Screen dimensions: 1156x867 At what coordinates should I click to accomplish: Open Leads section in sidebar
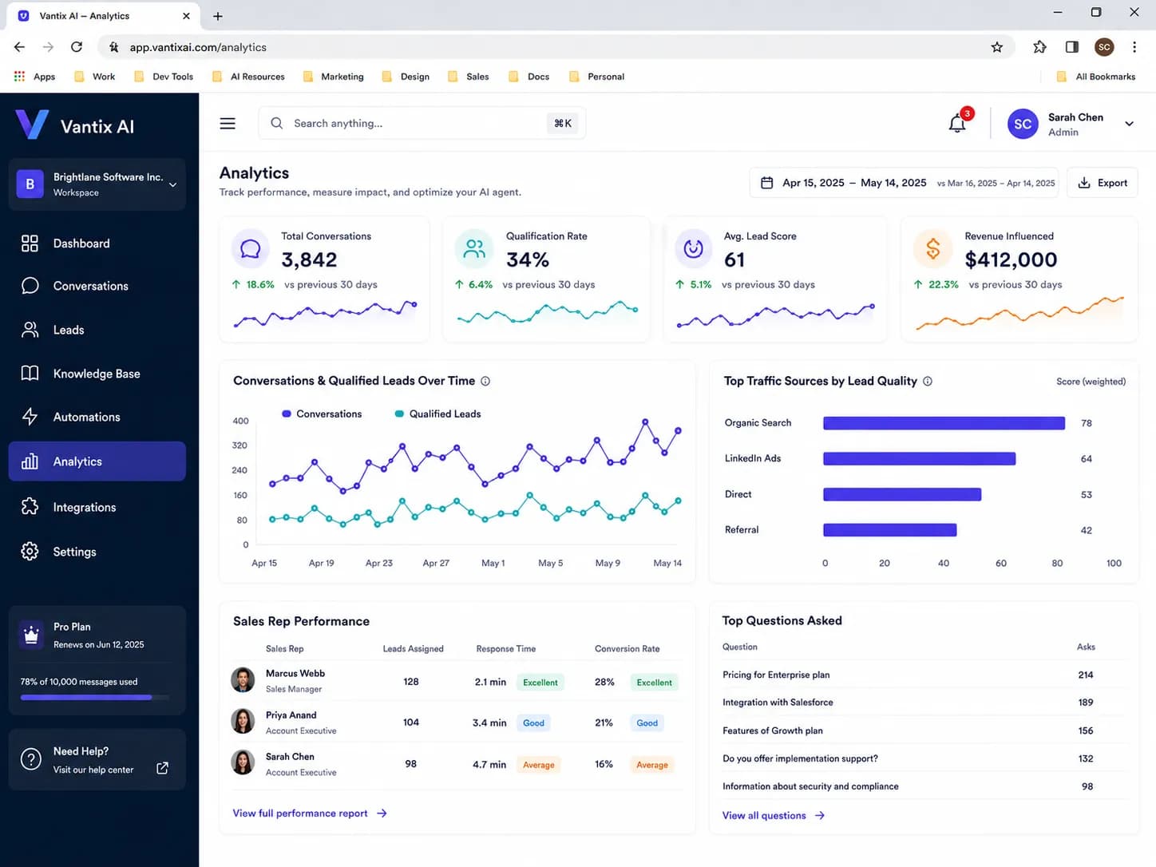pos(97,330)
